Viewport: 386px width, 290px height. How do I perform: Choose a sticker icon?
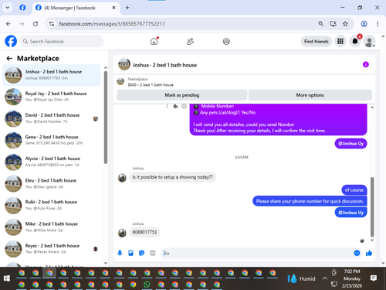[x=141, y=253]
